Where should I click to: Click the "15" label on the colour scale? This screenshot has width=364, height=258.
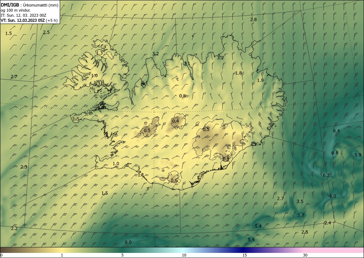245,255
